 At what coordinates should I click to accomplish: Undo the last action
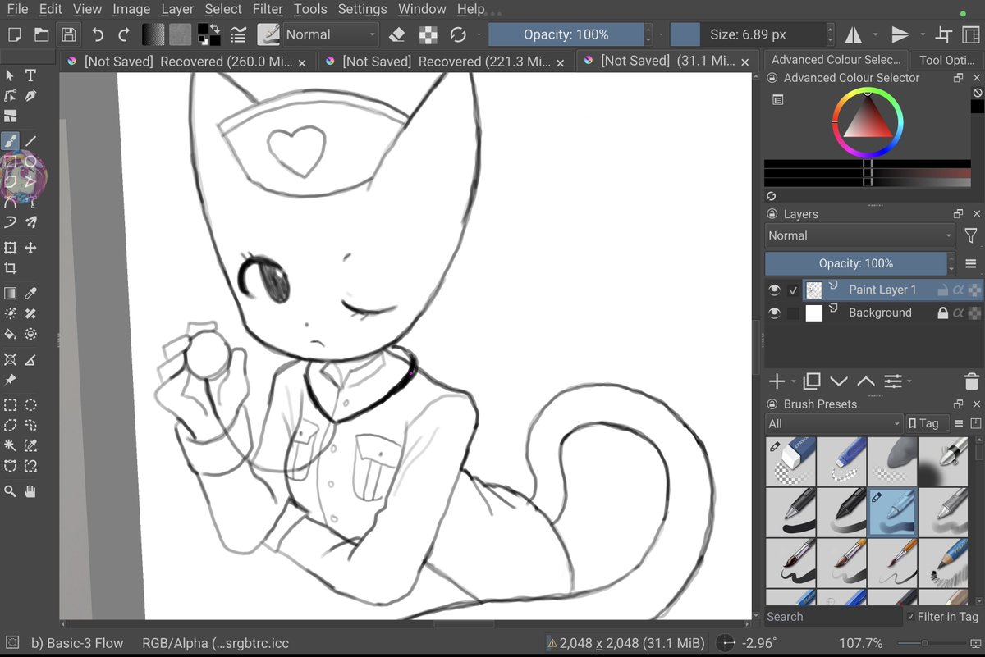click(x=98, y=34)
